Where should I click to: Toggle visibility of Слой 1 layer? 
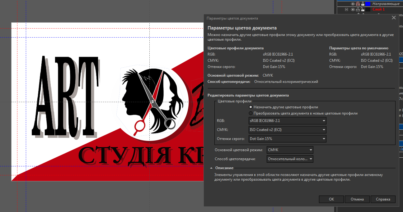point(353,10)
